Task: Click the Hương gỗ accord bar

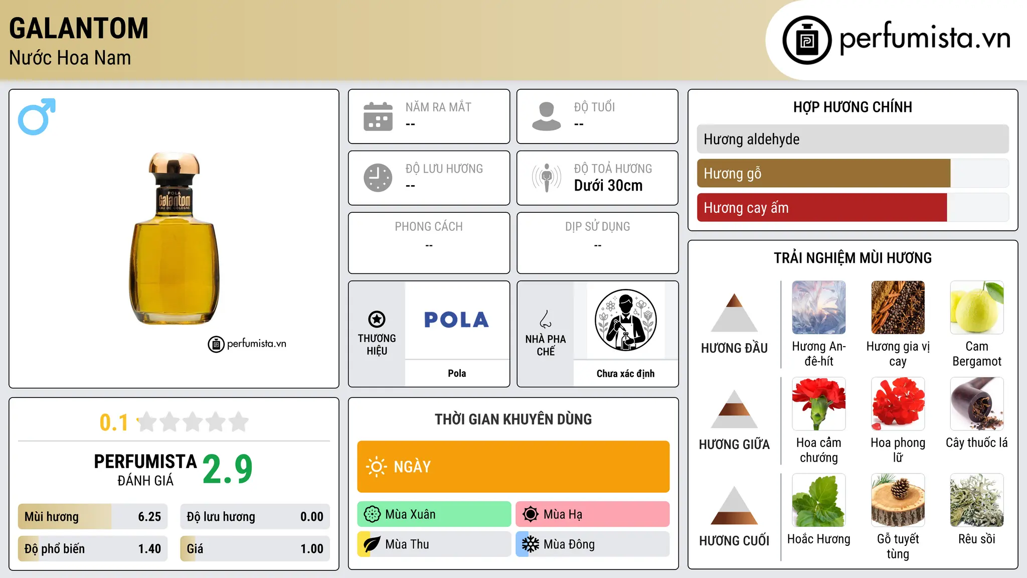Action: click(x=853, y=173)
